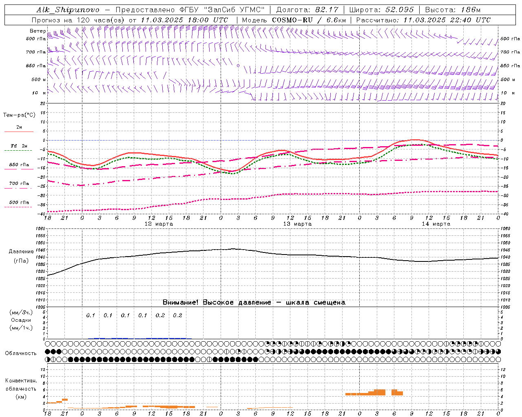
Task: Click the 2м temperature legend line sample
Action: click(19, 132)
